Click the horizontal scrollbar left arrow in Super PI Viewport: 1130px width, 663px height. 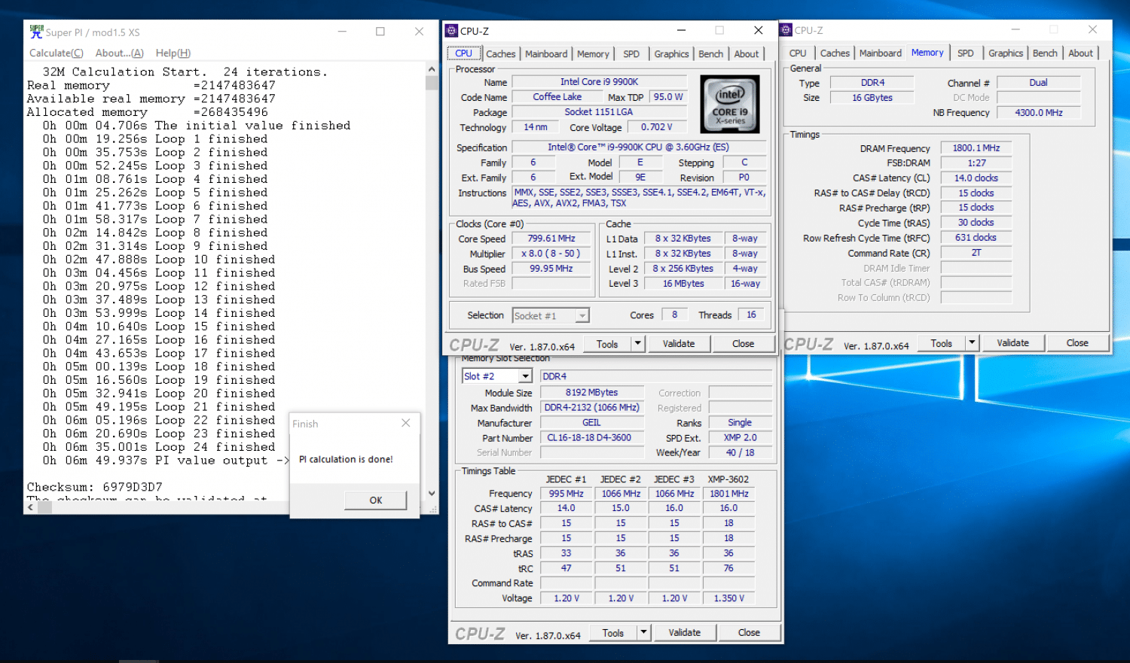(x=31, y=507)
